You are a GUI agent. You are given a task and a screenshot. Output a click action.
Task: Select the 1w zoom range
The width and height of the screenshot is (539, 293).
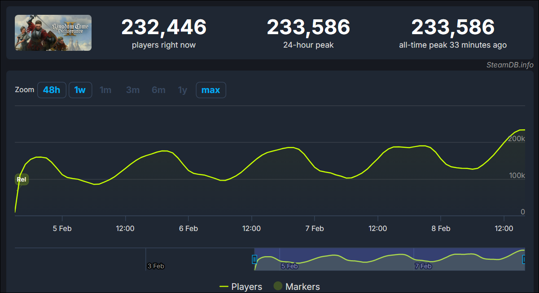[x=80, y=90]
